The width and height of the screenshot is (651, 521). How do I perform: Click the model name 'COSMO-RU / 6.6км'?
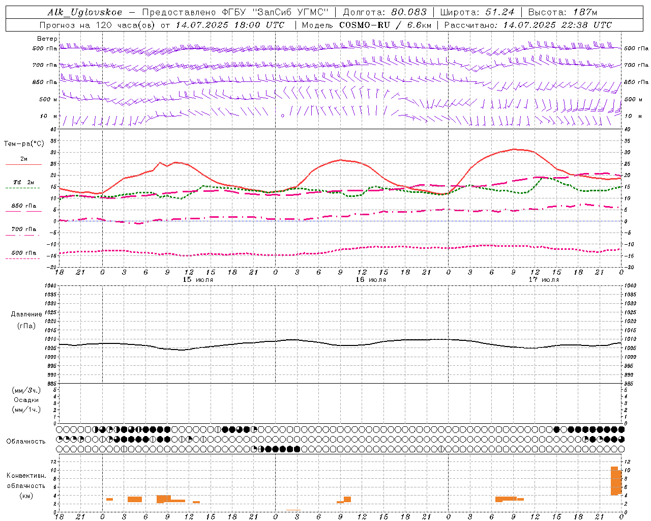click(x=385, y=25)
